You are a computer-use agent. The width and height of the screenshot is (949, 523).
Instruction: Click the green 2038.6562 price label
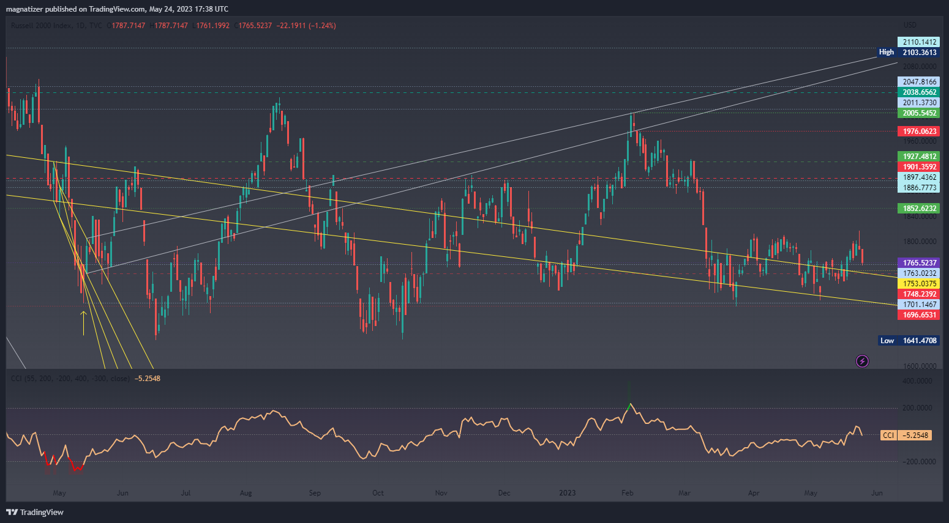918,92
